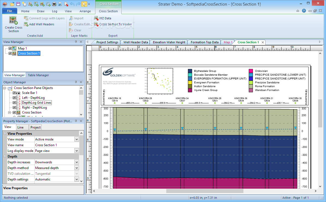326x202 pixels.
Task: Open the Depth settings dropdown
Action: (77, 179)
